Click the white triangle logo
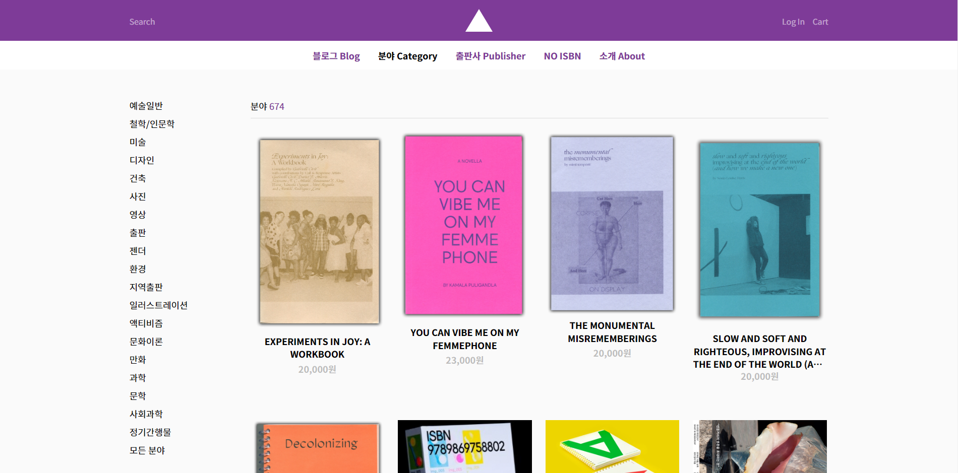 [478, 21]
